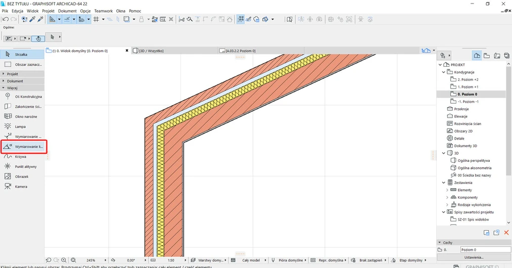Select the Przekroje item in navigator
The image size is (512, 268).
(x=461, y=109)
